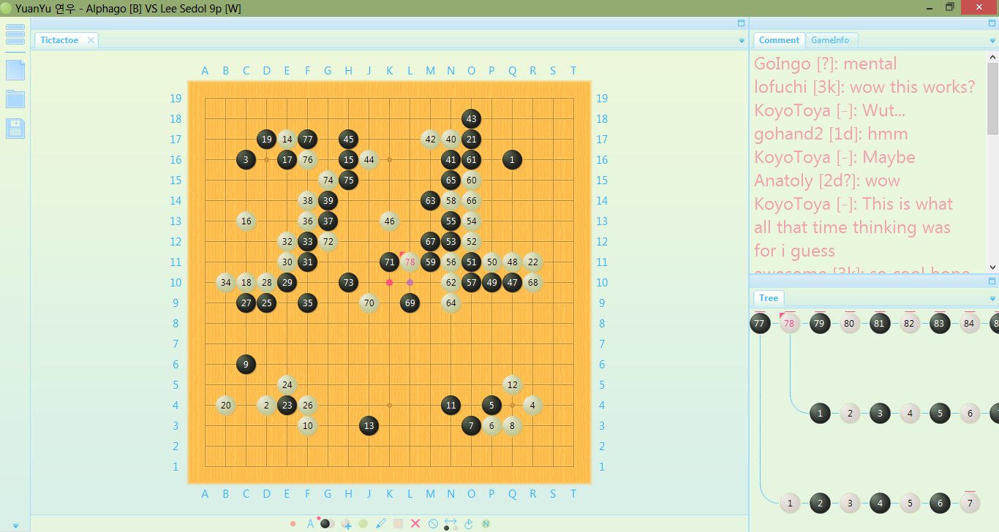Create a new file using the blank page icon

coord(15,70)
